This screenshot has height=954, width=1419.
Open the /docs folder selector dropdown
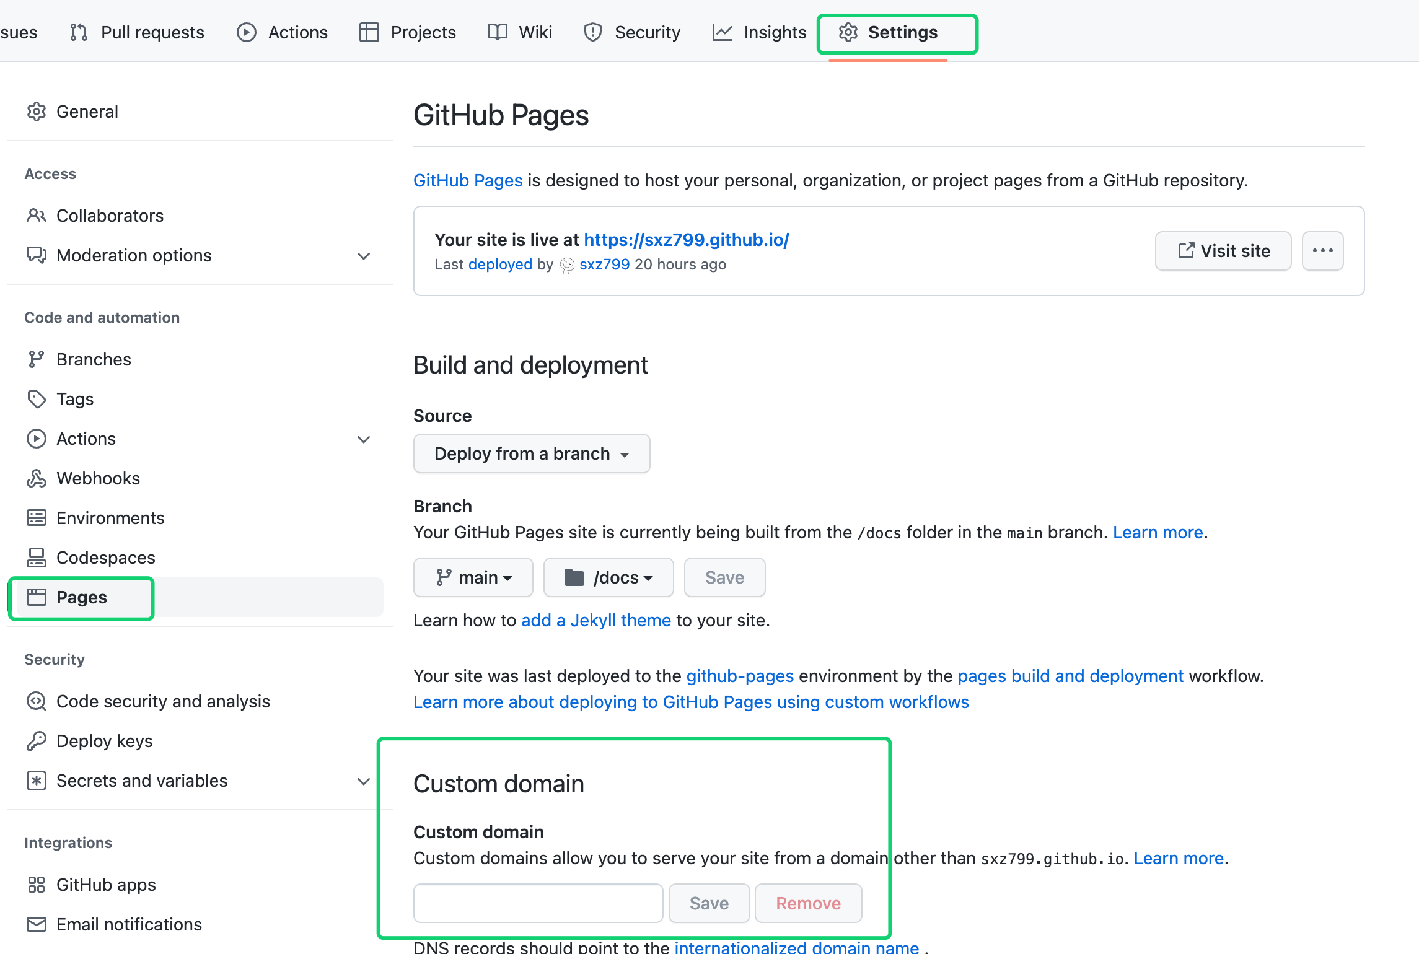(x=608, y=577)
